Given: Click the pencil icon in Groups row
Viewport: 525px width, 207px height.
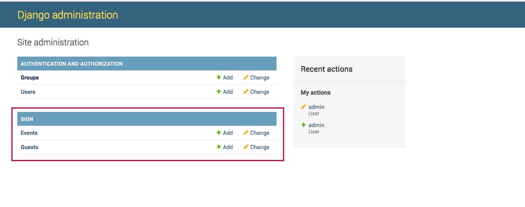Looking at the screenshot, I should click(x=246, y=77).
